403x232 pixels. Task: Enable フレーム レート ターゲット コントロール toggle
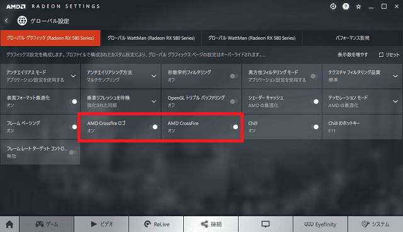click(x=73, y=153)
